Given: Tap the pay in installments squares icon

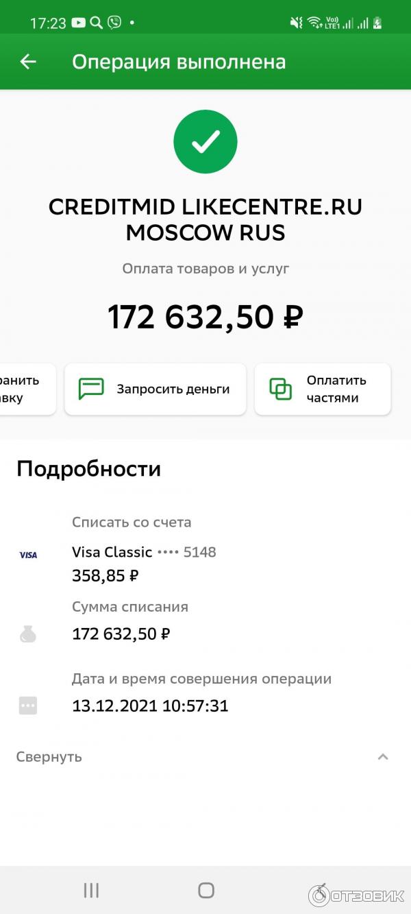Looking at the screenshot, I should [281, 389].
